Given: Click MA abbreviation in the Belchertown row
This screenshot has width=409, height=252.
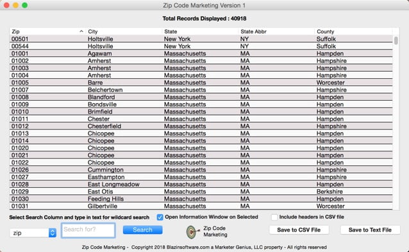Looking at the screenshot, I should click(245, 90).
